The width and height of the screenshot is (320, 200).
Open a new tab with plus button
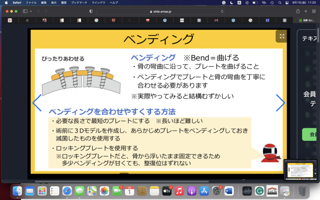coord(306,11)
